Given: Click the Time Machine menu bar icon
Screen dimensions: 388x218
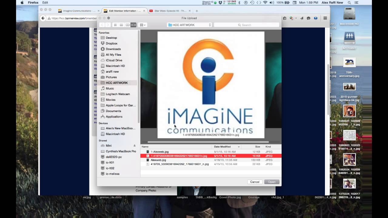Looking at the screenshot, I should click(252, 2).
